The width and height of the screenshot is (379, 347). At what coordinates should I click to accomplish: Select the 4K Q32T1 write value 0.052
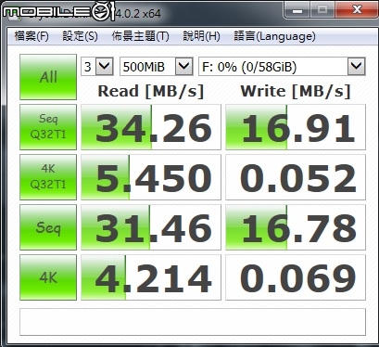pyautogui.click(x=296, y=177)
